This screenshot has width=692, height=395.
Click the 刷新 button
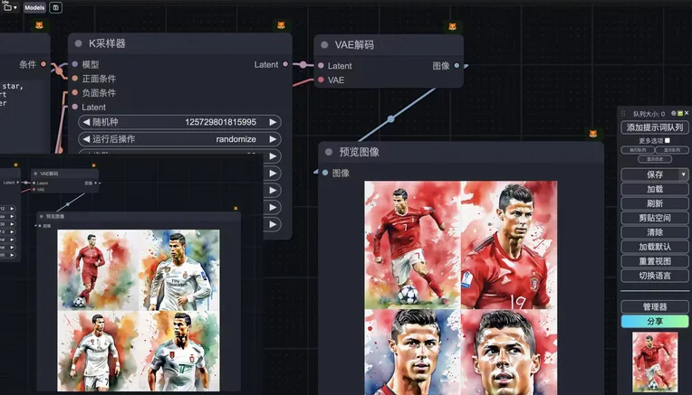[x=655, y=203]
